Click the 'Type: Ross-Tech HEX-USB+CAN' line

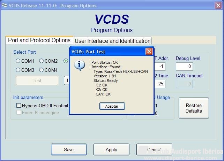pyautogui.click(x=121, y=71)
